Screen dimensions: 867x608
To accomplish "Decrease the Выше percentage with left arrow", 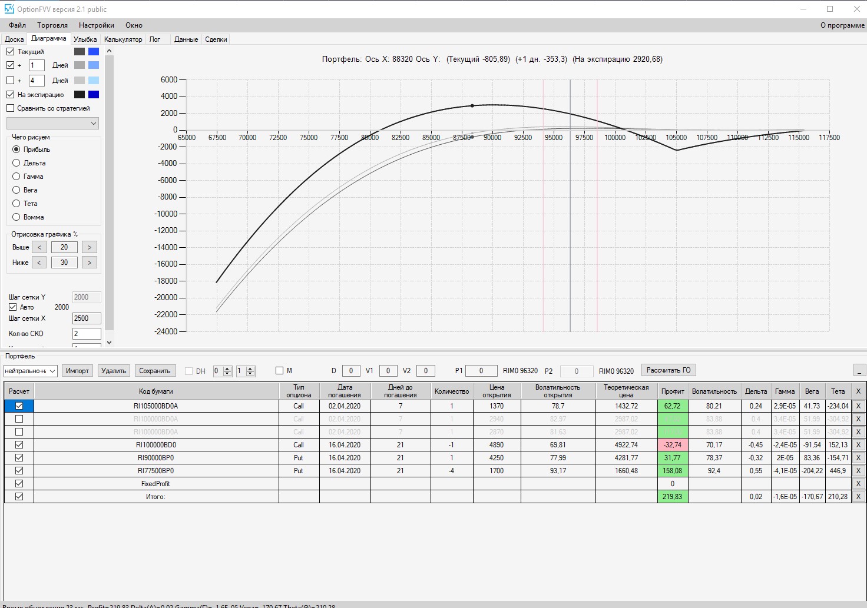I will (39, 247).
